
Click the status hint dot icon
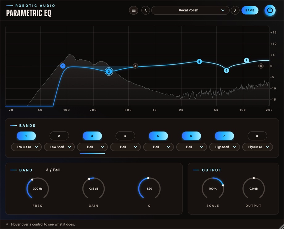[x=7, y=224]
